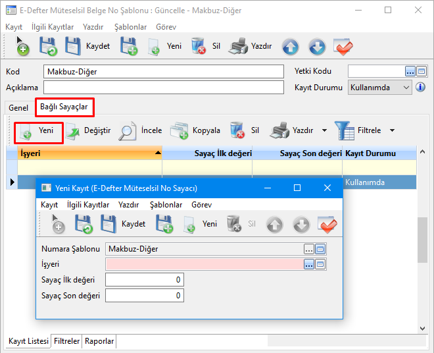
Task: Open the İşyeri lookup ellipsis button
Action: pyautogui.click(x=308, y=264)
